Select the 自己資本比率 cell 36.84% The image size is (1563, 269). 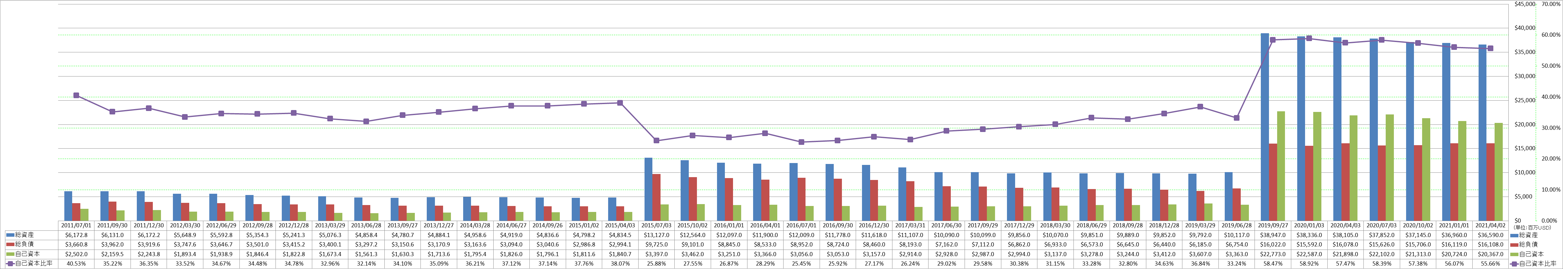(1201, 264)
